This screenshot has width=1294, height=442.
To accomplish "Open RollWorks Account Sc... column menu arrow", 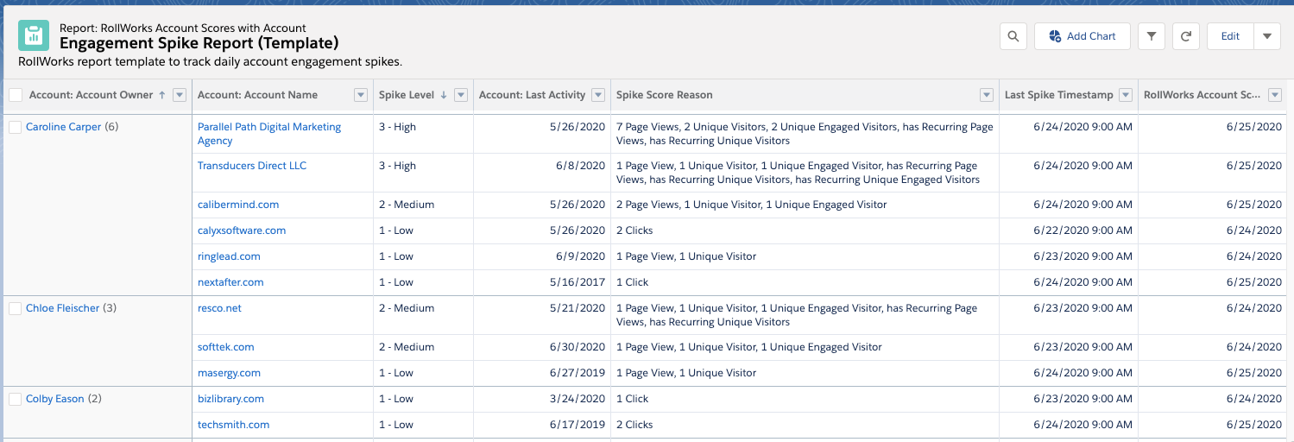I will (1276, 95).
